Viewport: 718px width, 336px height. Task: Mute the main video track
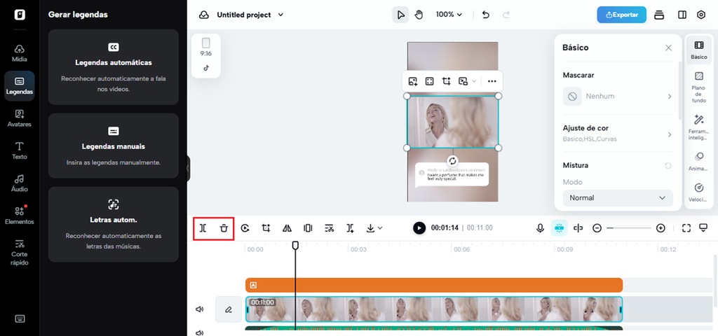tap(200, 309)
